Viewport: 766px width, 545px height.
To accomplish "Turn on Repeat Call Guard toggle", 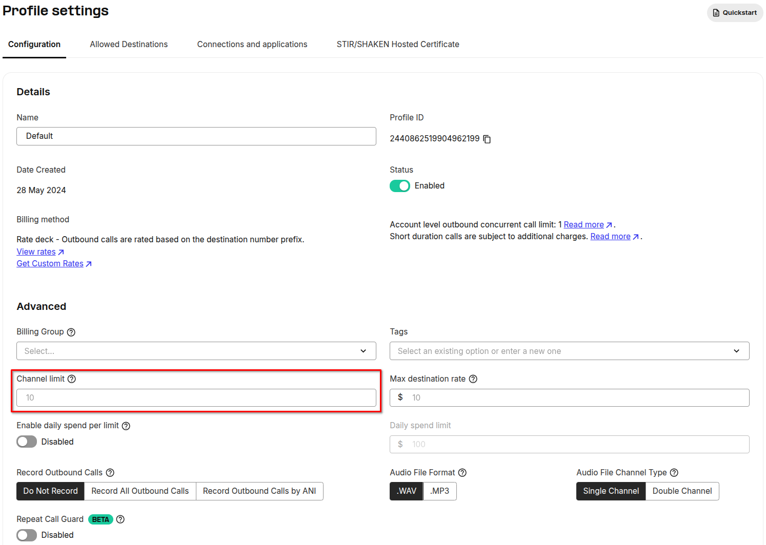I will [27, 535].
